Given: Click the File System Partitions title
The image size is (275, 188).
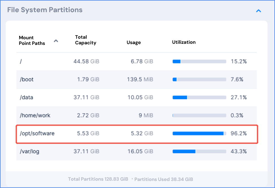Looking at the screenshot, I should pyautogui.click(x=45, y=10).
